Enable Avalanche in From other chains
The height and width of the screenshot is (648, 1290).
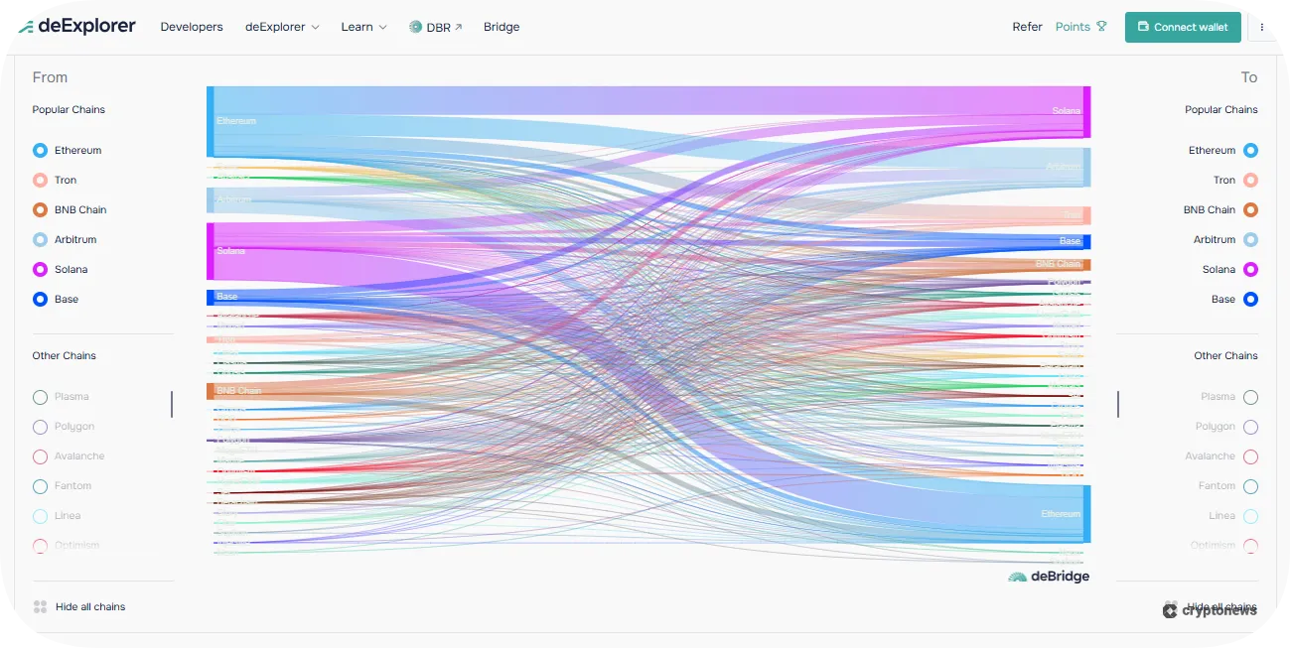(68, 456)
